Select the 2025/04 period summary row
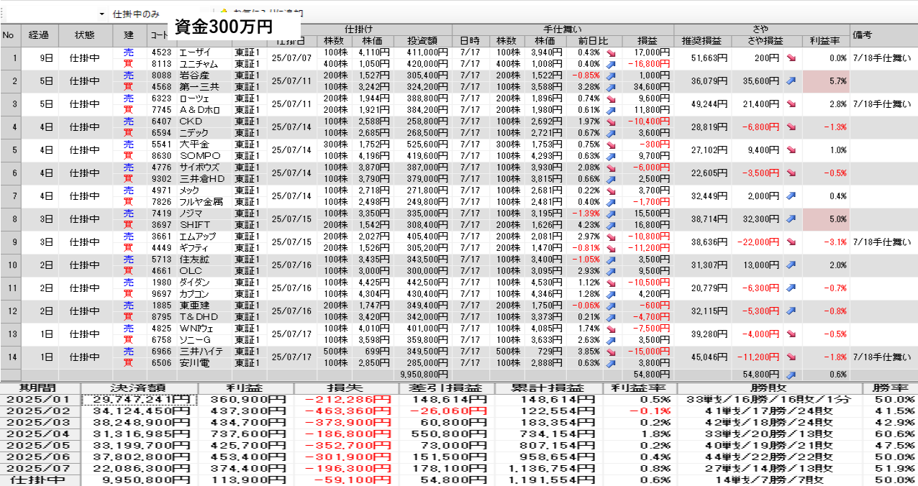This screenshot has height=486, width=918. click(41, 434)
